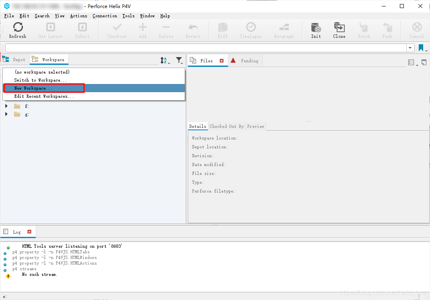Screen dimensions: 430x300
Task: Click the Revert arrow icon
Action: (x=193, y=27)
